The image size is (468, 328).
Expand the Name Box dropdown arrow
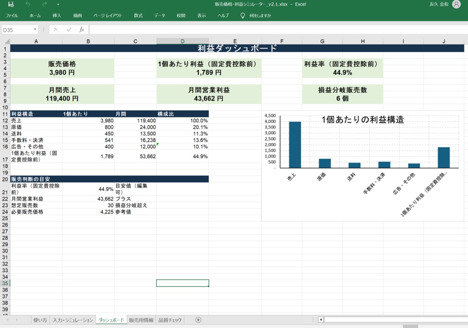click(x=35, y=30)
